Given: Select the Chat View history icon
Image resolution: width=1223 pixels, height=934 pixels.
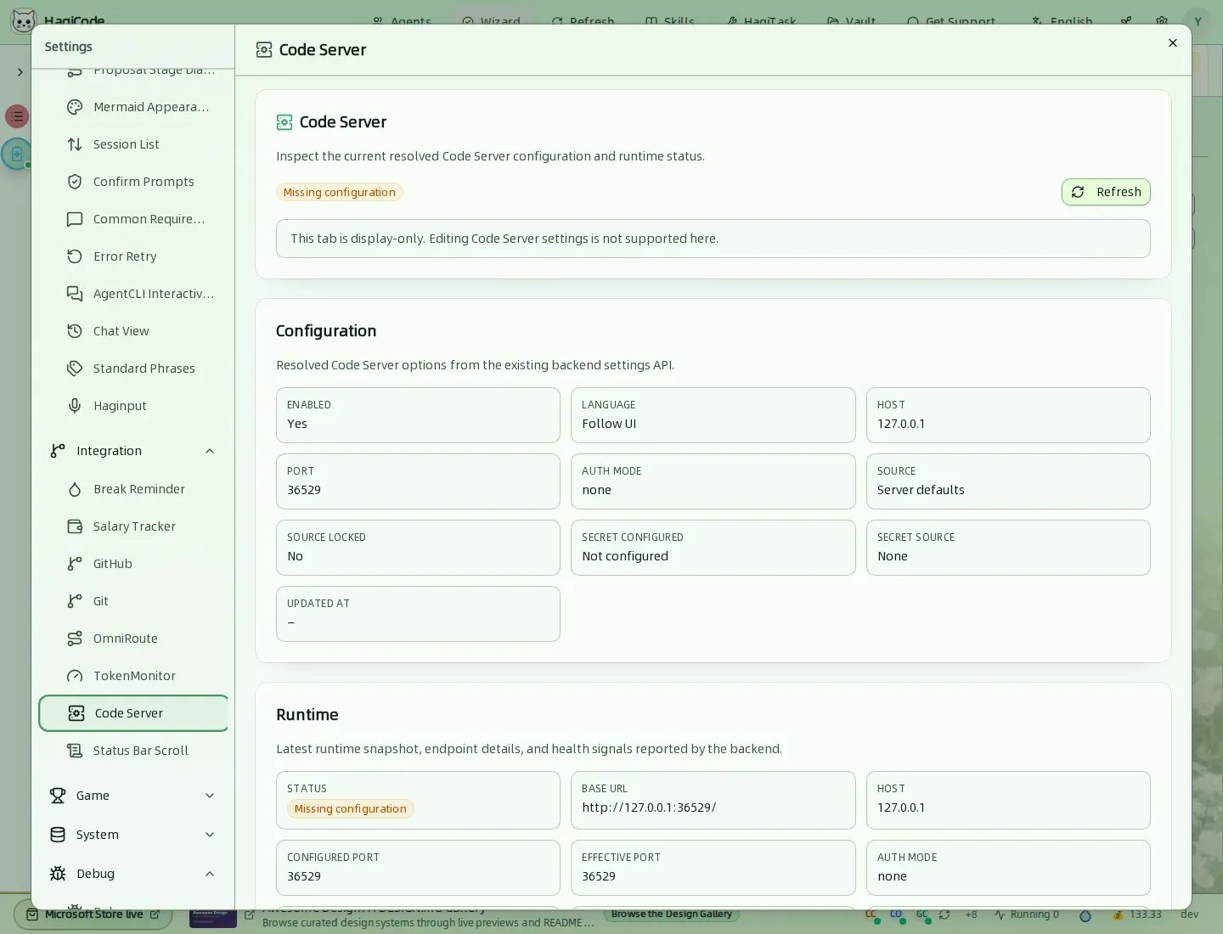Looking at the screenshot, I should tap(75, 331).
